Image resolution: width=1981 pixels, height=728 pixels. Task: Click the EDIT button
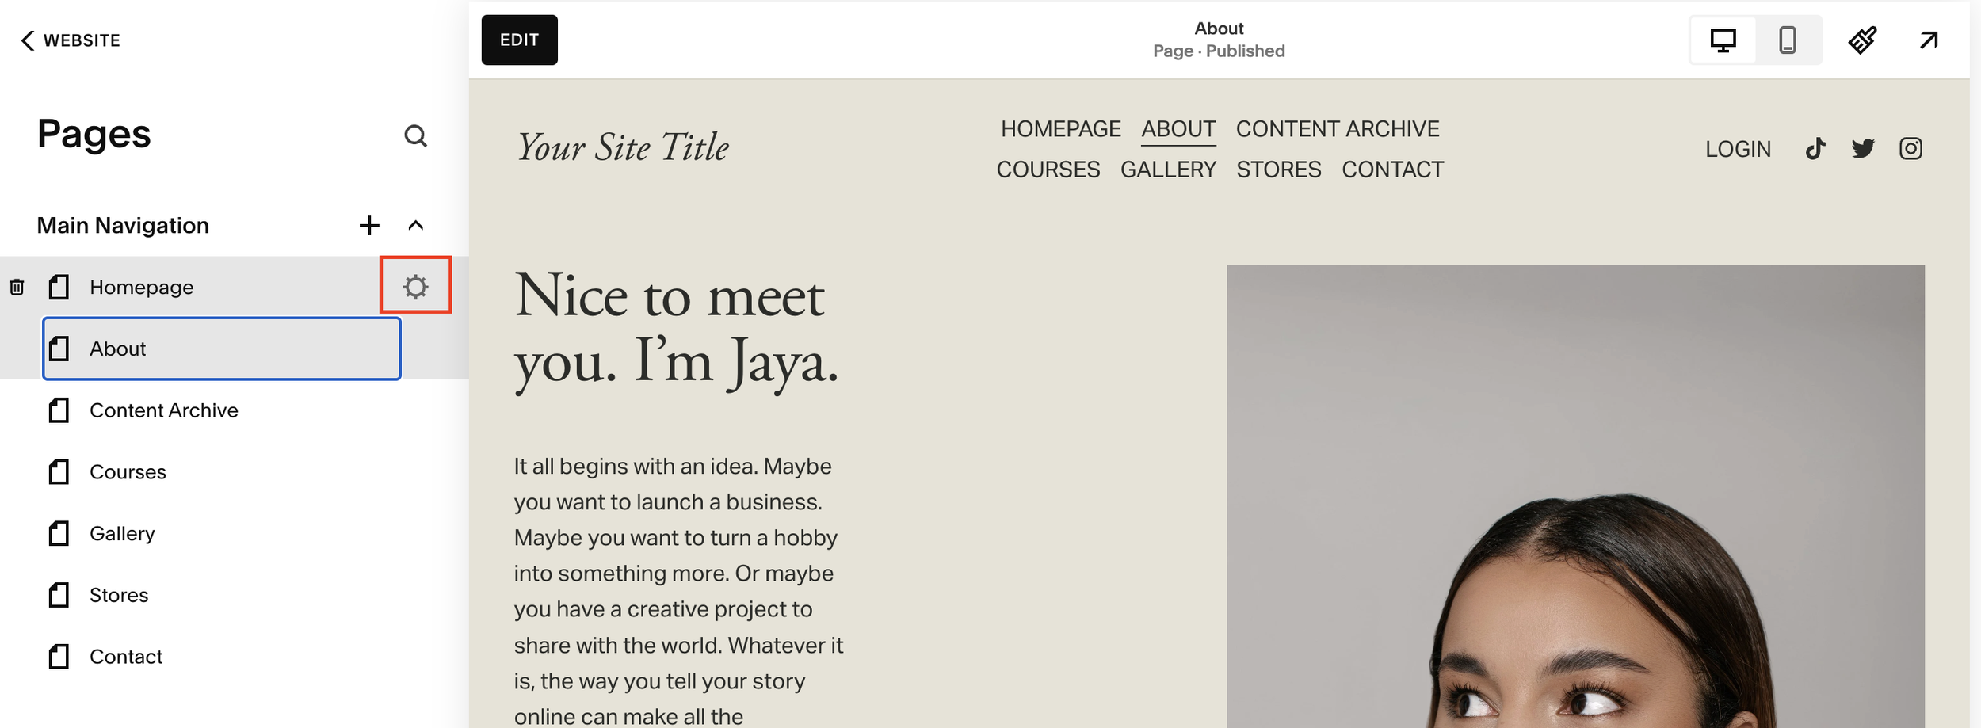pyautogui.click(x=520, y=40)
